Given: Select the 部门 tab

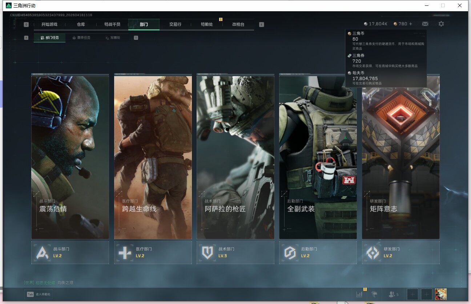Looking at the screenshot, I should click(x=144, y=24).
